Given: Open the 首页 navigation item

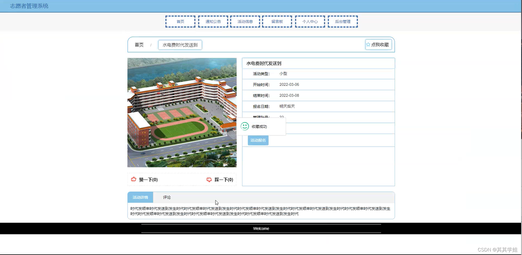Looking at the screenshot, I should [x=180, y=22].
